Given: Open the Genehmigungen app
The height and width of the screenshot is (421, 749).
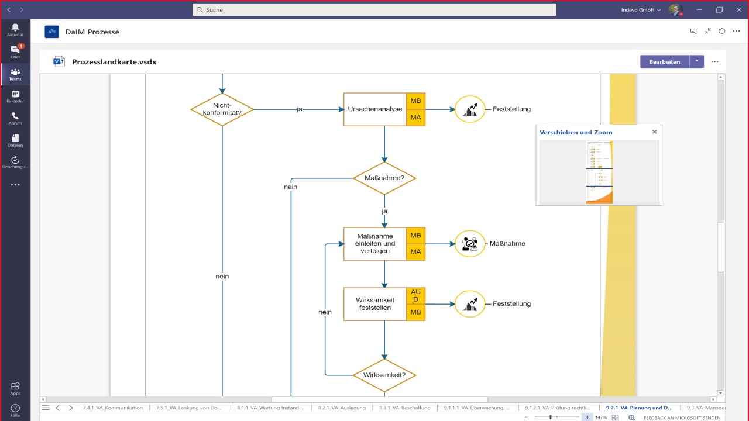Looking at the screenshot, I should point(15,162).
